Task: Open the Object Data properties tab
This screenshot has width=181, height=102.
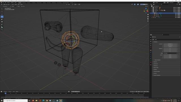Action: [x=151, y=60]
